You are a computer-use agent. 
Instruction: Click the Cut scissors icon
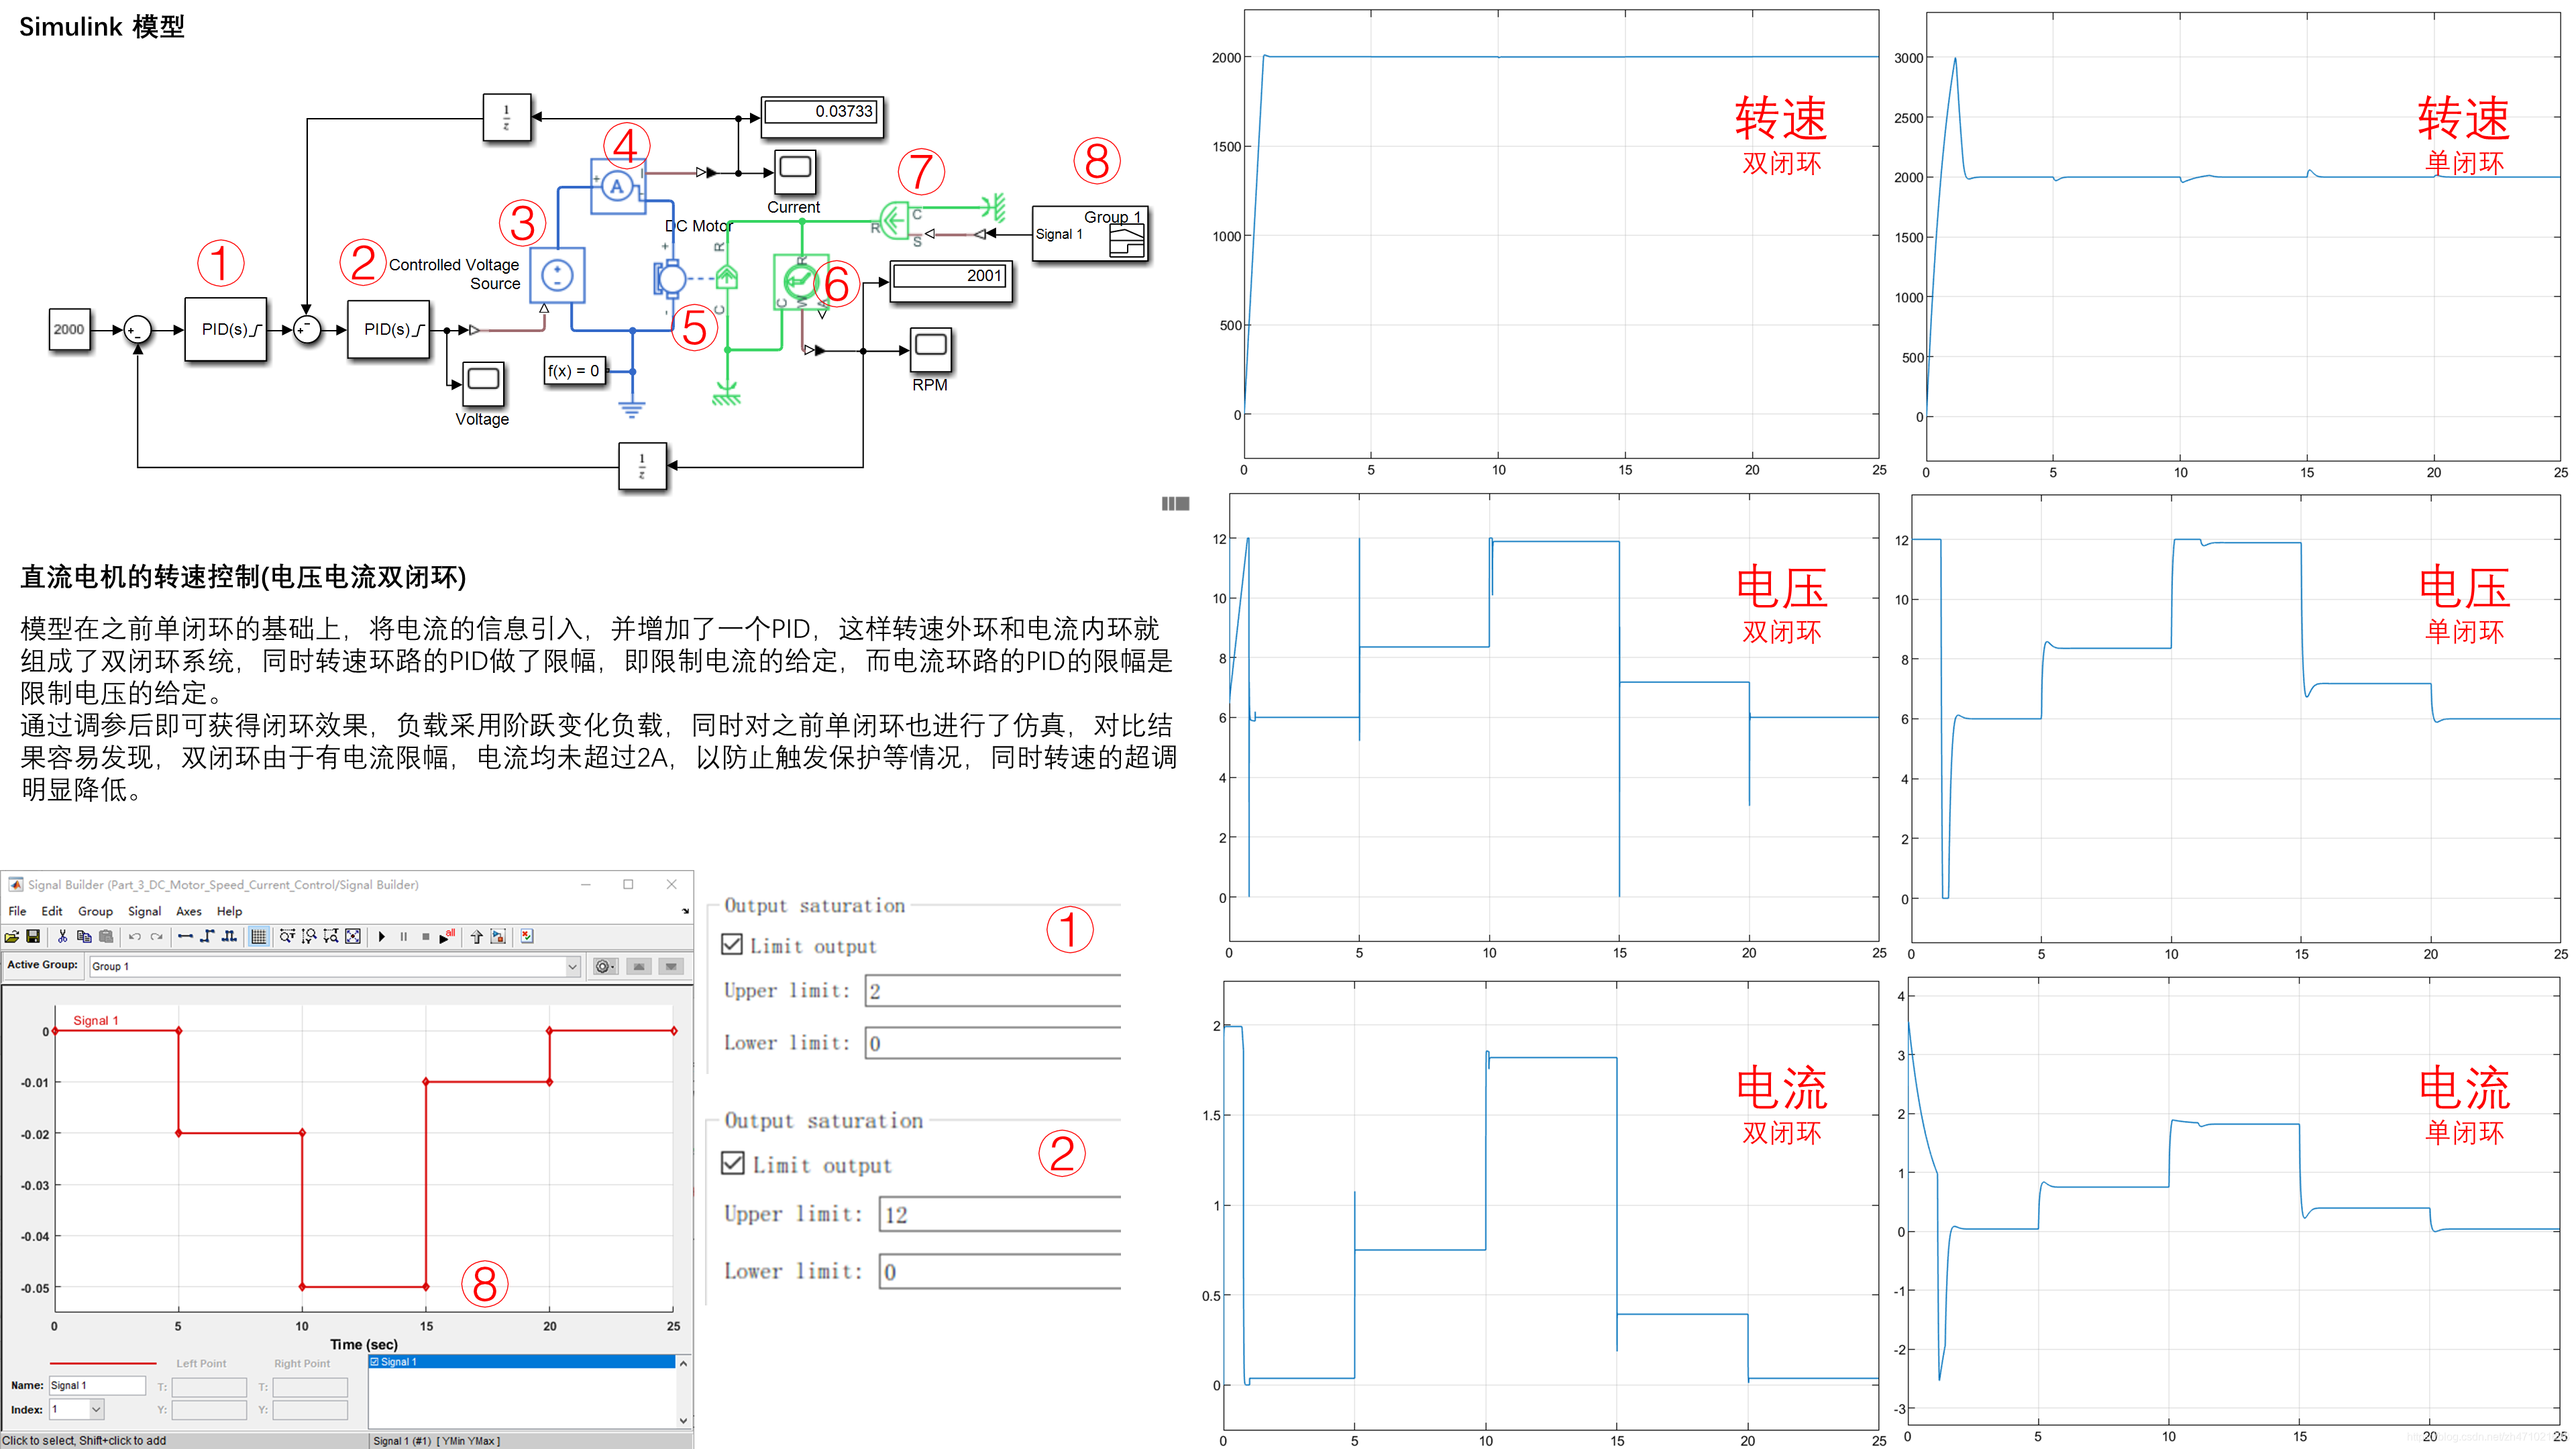point(62,937)
